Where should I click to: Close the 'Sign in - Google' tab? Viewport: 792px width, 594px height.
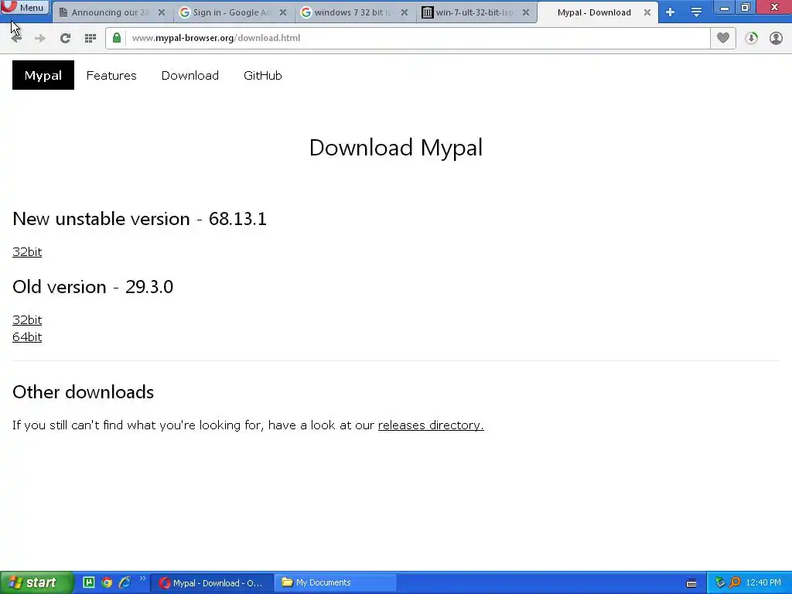(x=283, y=12)
